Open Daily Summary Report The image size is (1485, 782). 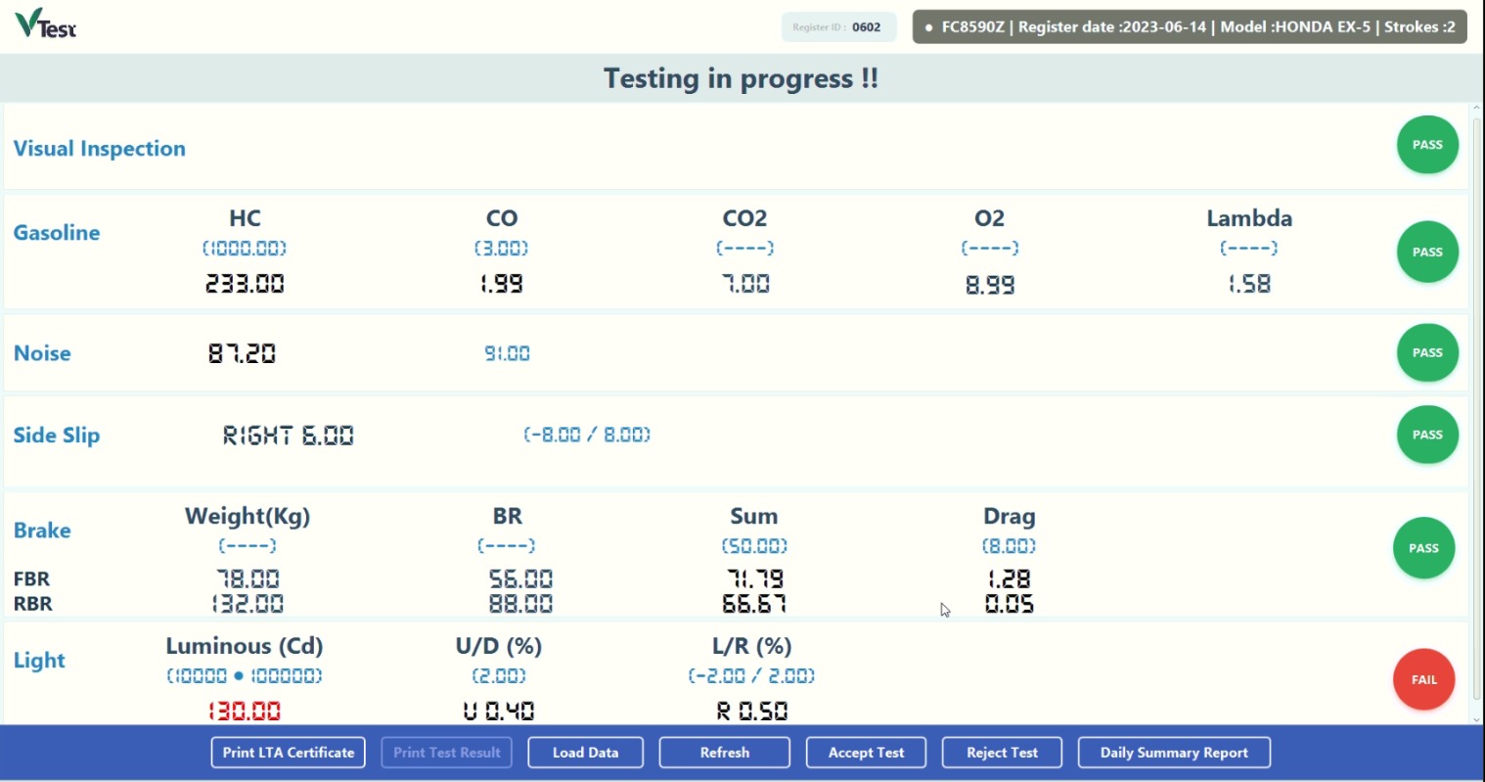[x=1174, y=753]
